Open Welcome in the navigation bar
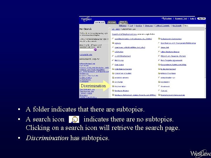The width and height of the screenshot is (211, 158). tap(122, 25)
